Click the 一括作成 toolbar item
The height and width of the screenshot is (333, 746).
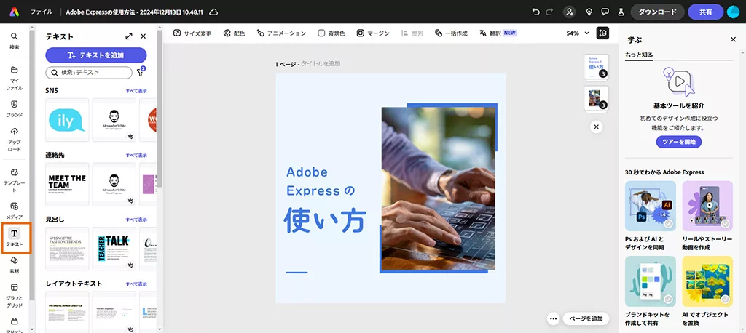(450, 33)
